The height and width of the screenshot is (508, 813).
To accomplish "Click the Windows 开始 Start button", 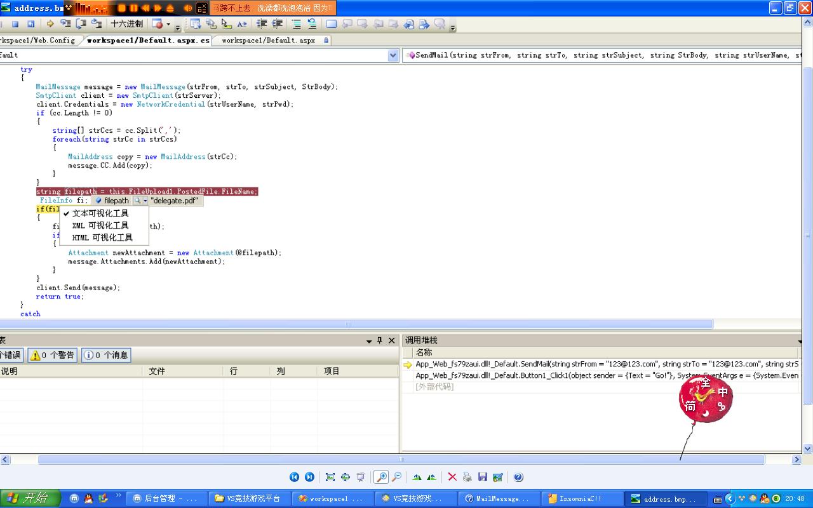I will (30, 498).
